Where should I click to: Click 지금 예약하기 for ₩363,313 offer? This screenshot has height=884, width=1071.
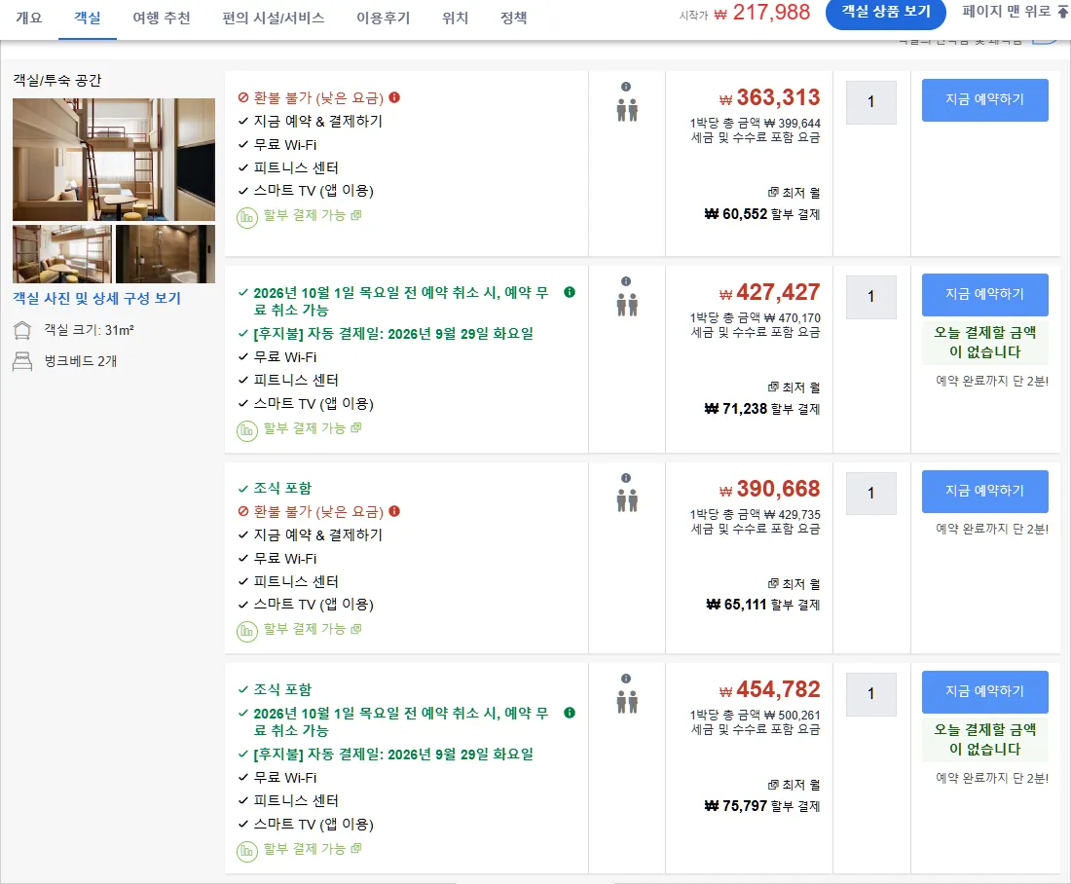(x=985, y=99)
